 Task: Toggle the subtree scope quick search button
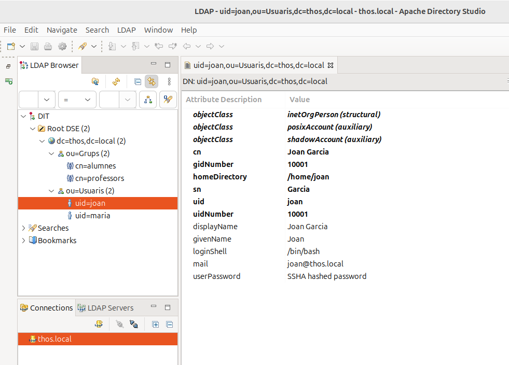[148, 100]
